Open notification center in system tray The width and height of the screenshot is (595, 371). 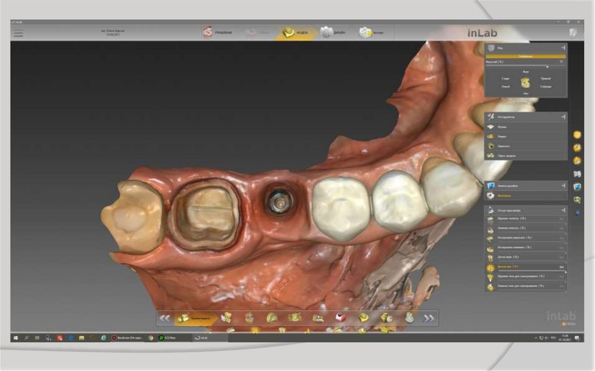(577, 338)
